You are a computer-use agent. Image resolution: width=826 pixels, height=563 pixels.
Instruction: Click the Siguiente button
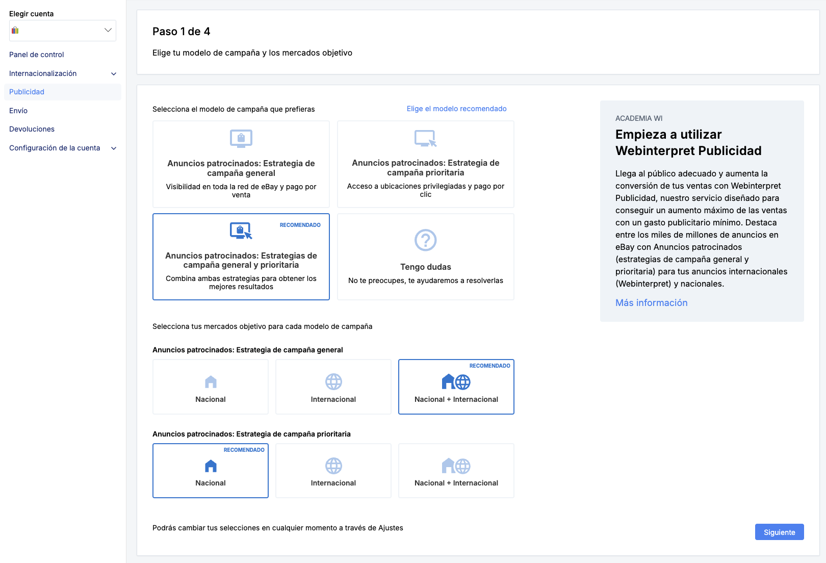point(779,532)
